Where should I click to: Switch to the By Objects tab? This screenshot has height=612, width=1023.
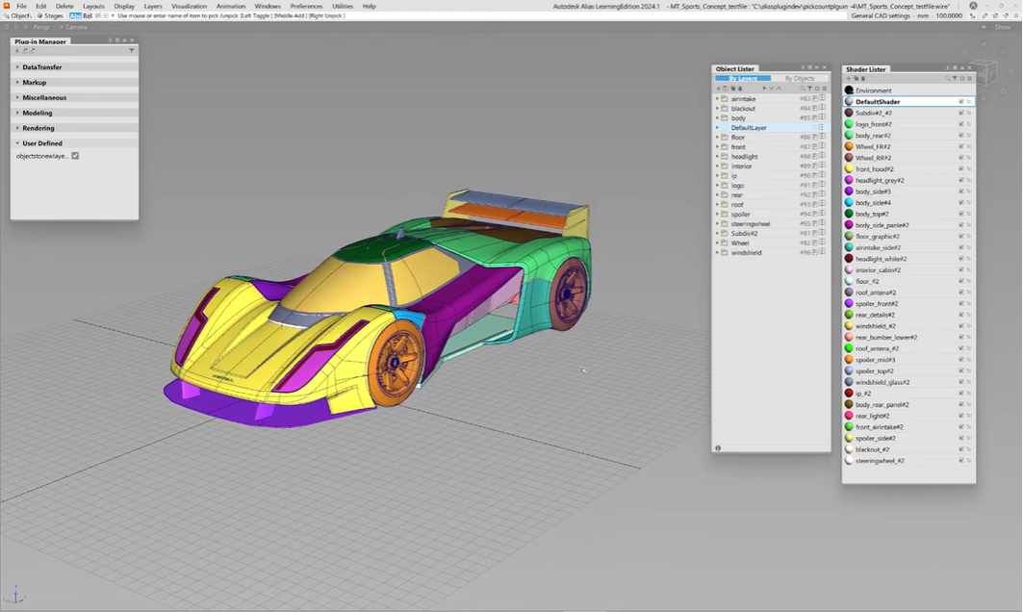799,78
